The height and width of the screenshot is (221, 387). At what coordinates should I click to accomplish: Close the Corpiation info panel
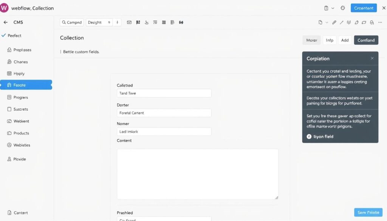pos(372,59)
